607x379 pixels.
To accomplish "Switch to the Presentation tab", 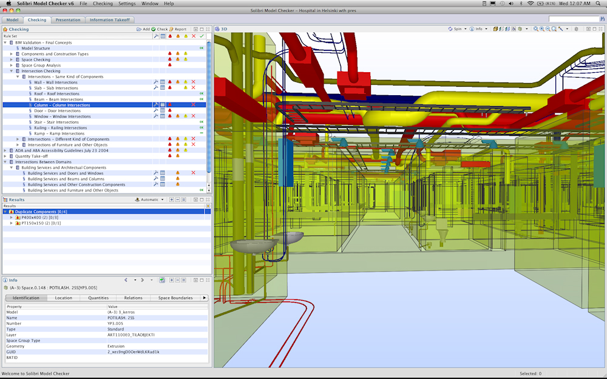I will click(x=67, y=19).
